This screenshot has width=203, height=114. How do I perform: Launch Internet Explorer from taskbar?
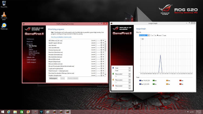(x=9, y=112)
